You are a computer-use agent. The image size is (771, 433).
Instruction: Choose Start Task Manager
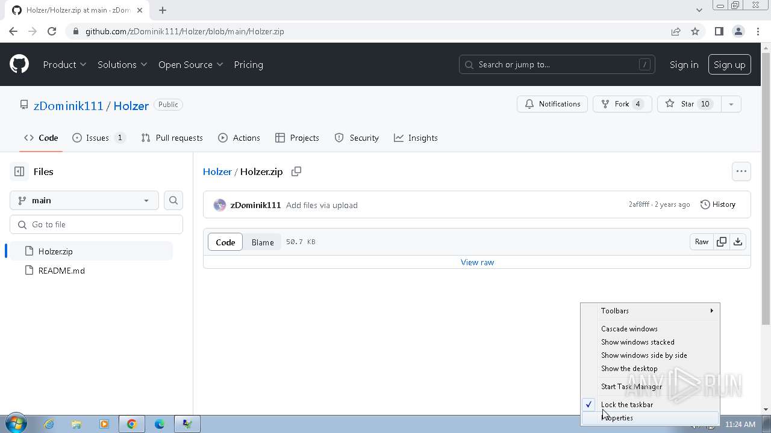point(651,387)
